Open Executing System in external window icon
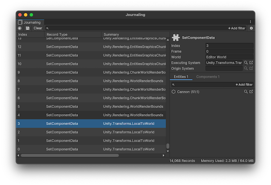Screen dimensions: 271x185 [251, 62]
